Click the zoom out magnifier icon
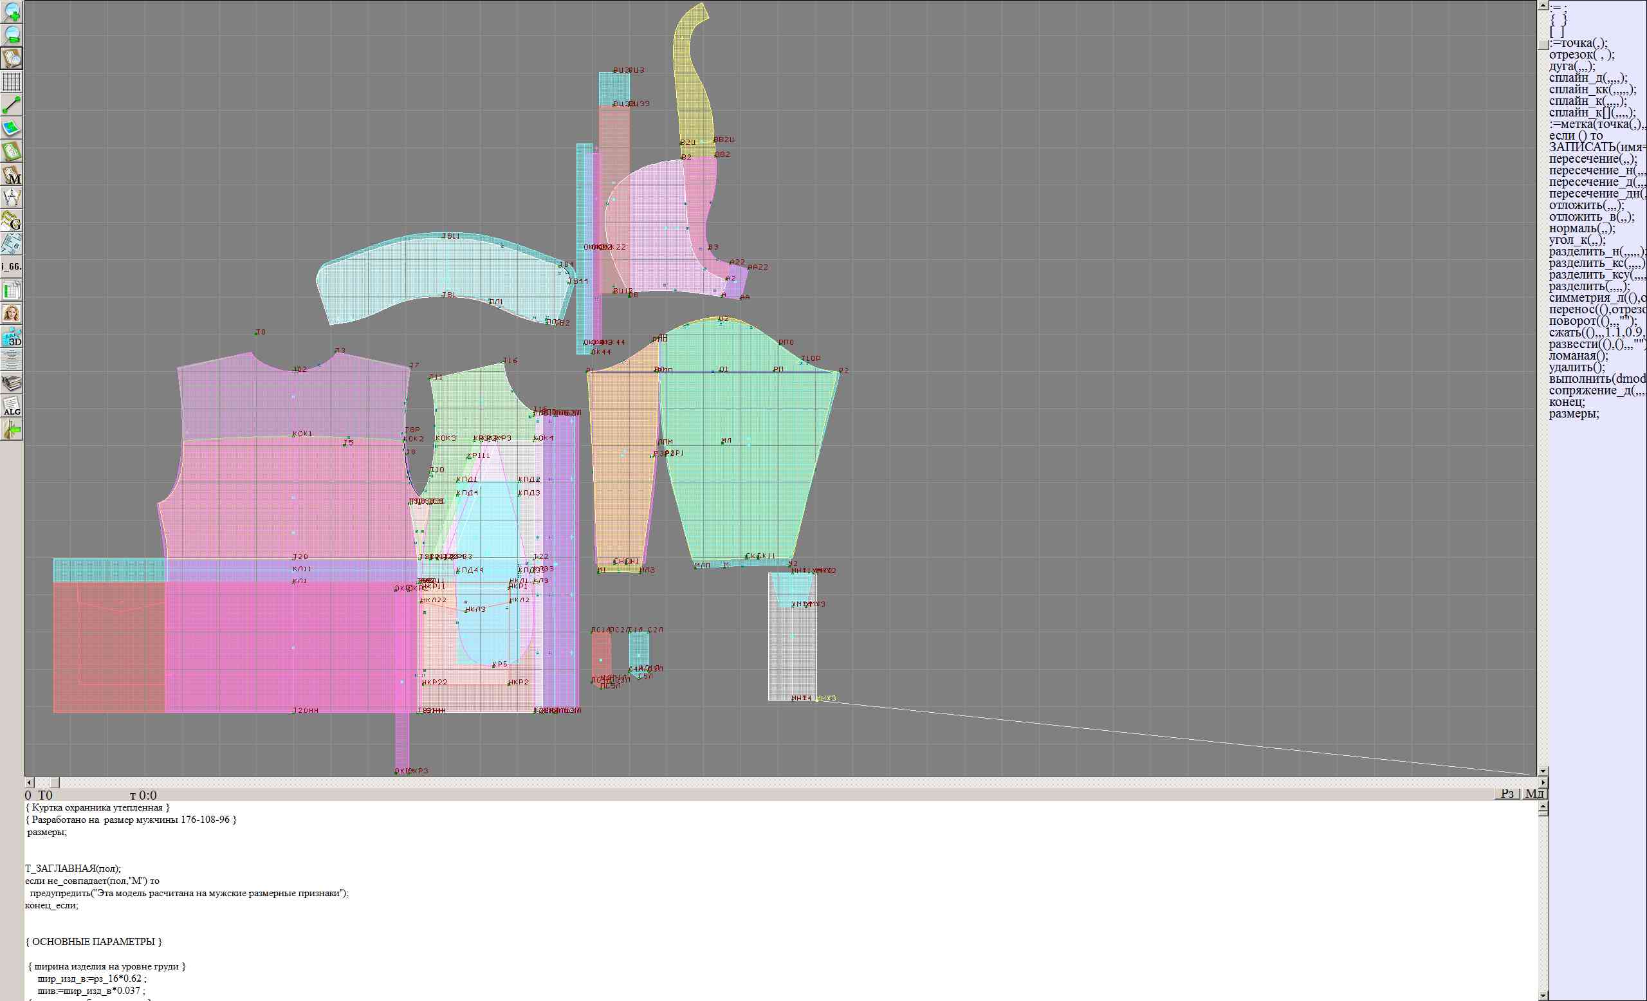 click(x=12, y=35)
